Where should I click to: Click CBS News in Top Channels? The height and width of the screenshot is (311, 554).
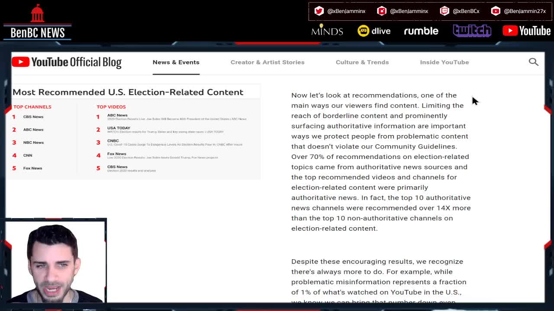[x=33, y=117]
